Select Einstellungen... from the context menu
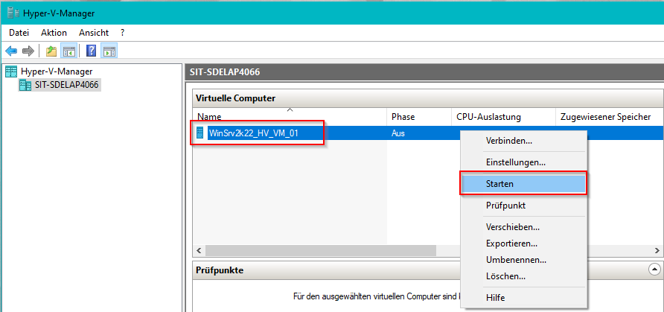664x312 pixels. tap(515, 162)
